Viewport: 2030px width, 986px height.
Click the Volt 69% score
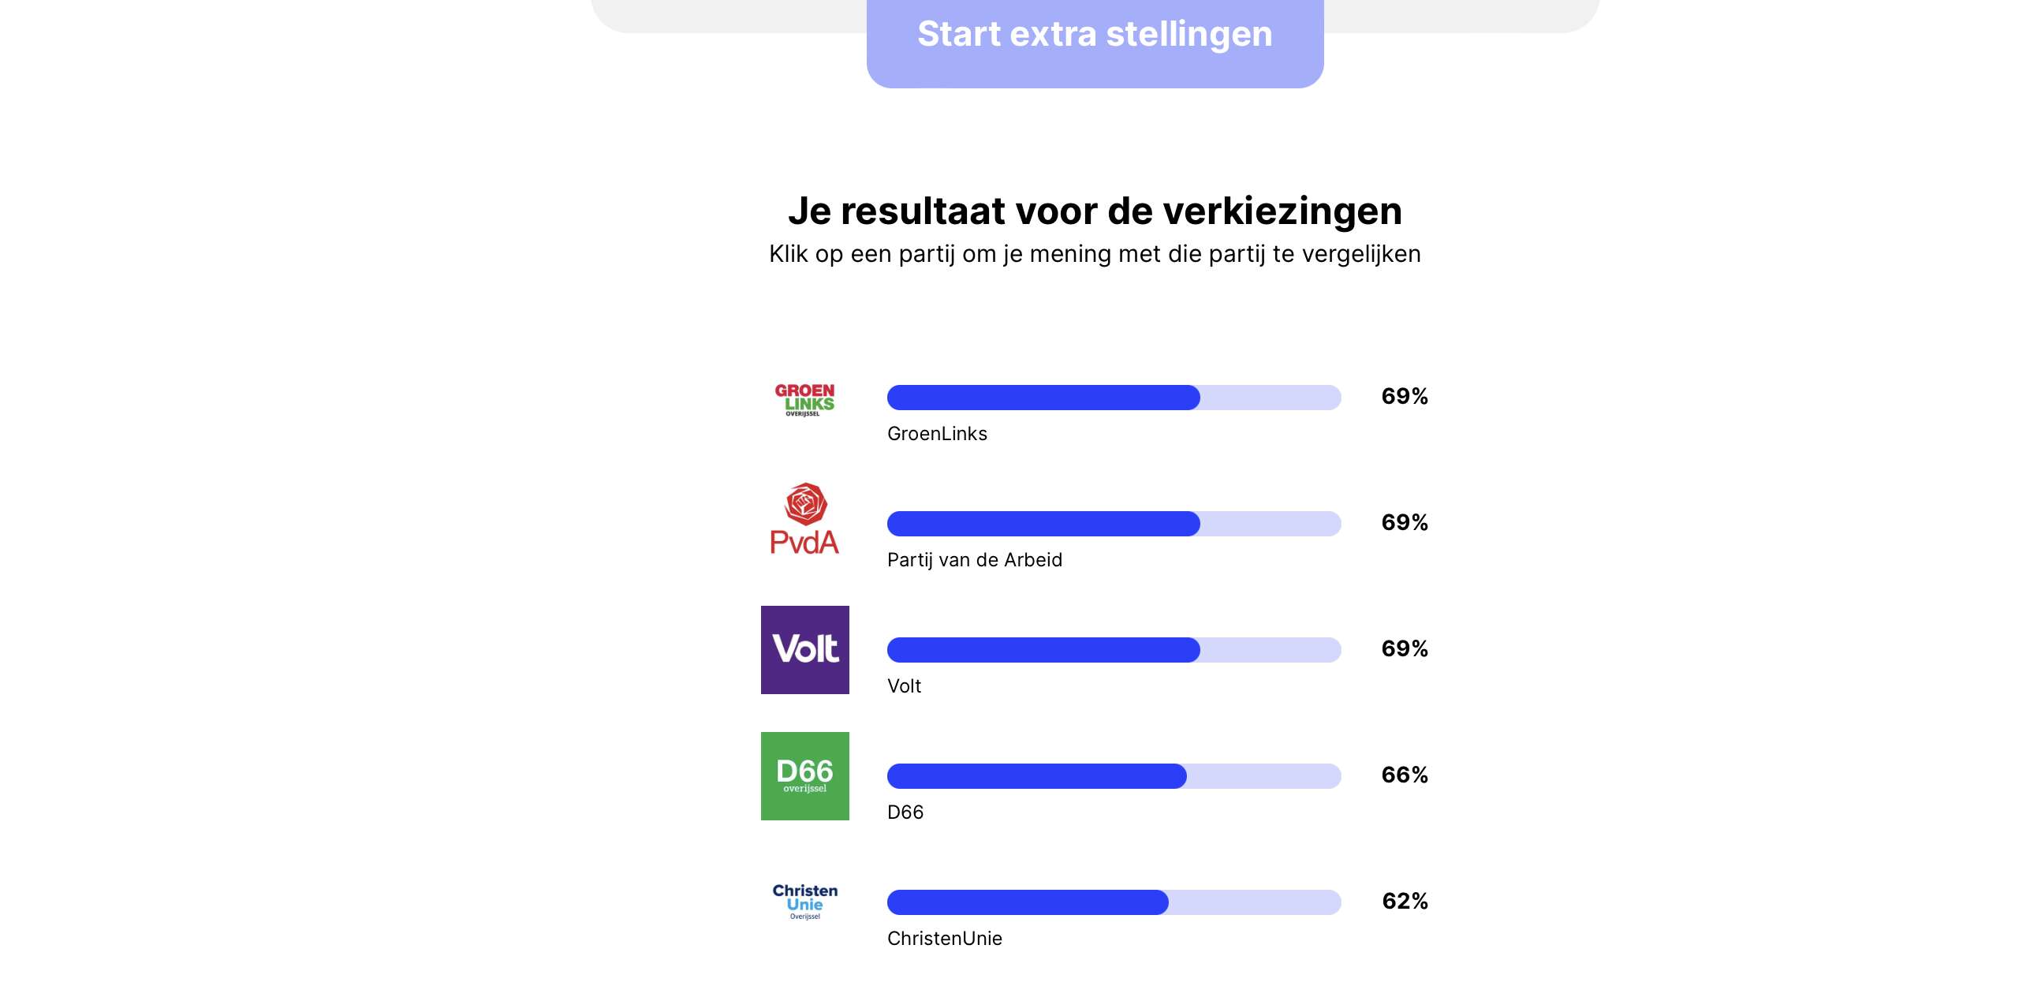pyautogui.click(x=1405, y=648)
